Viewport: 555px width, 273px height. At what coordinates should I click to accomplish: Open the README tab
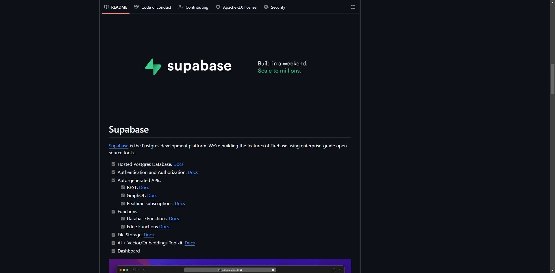point(116,7)
